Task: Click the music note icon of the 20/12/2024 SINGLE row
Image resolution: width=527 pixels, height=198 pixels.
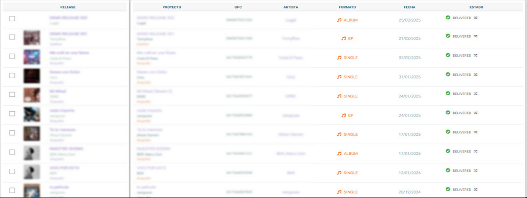Action: (x=339, y=192)
